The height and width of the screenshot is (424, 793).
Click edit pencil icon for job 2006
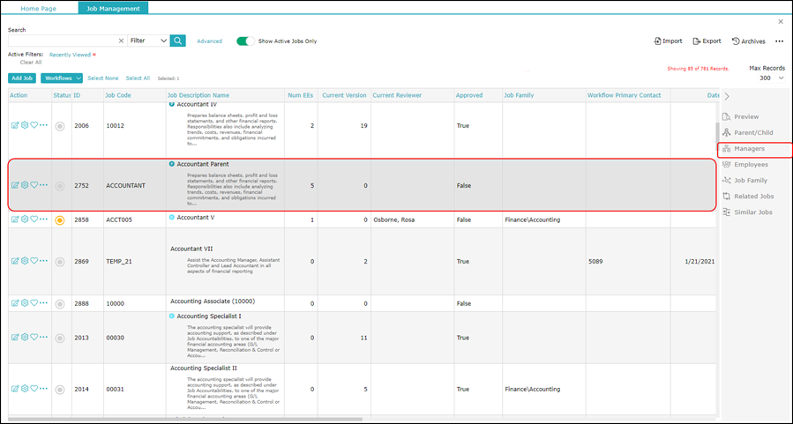[15, 125]
